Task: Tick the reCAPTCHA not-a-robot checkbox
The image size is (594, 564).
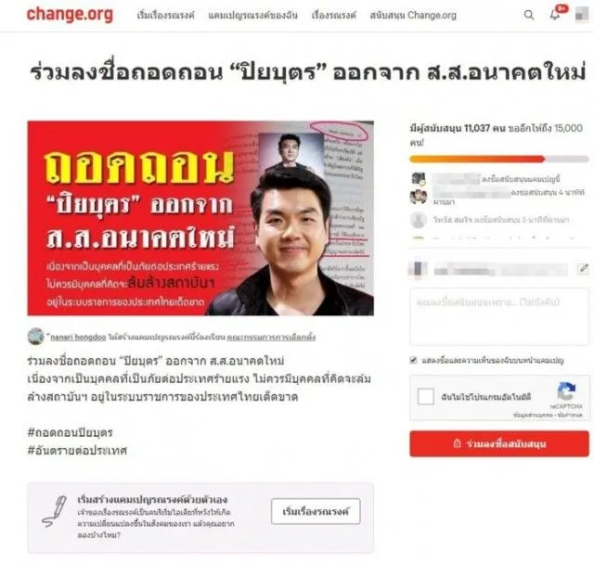Action: point(425,397)
